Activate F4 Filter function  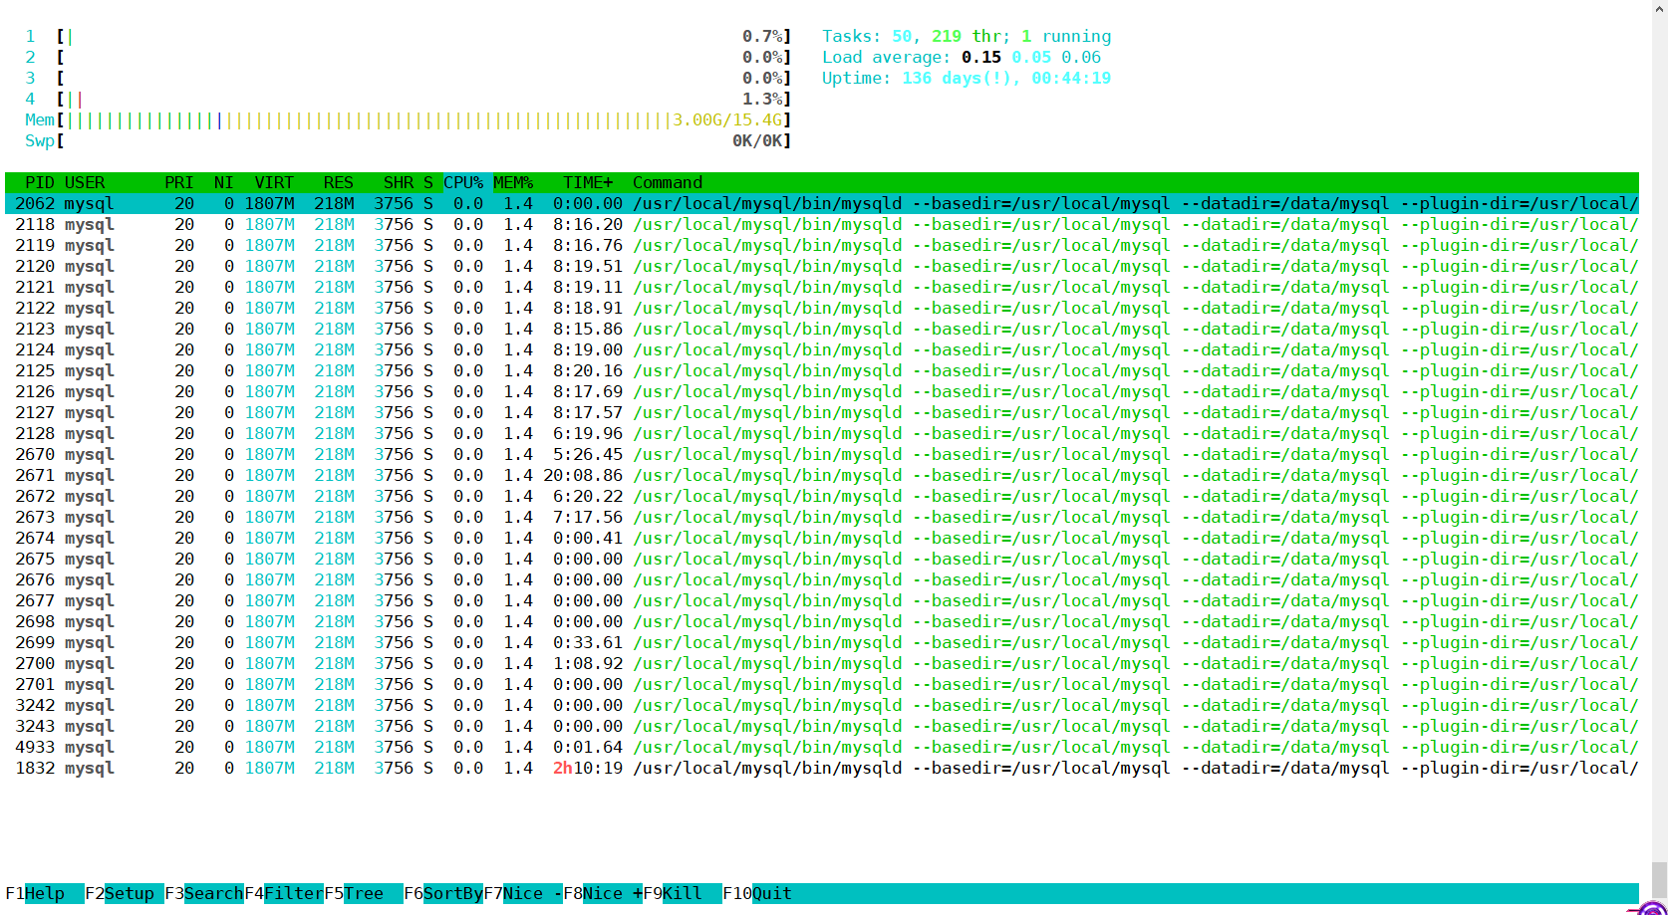(x=284, y=893)
